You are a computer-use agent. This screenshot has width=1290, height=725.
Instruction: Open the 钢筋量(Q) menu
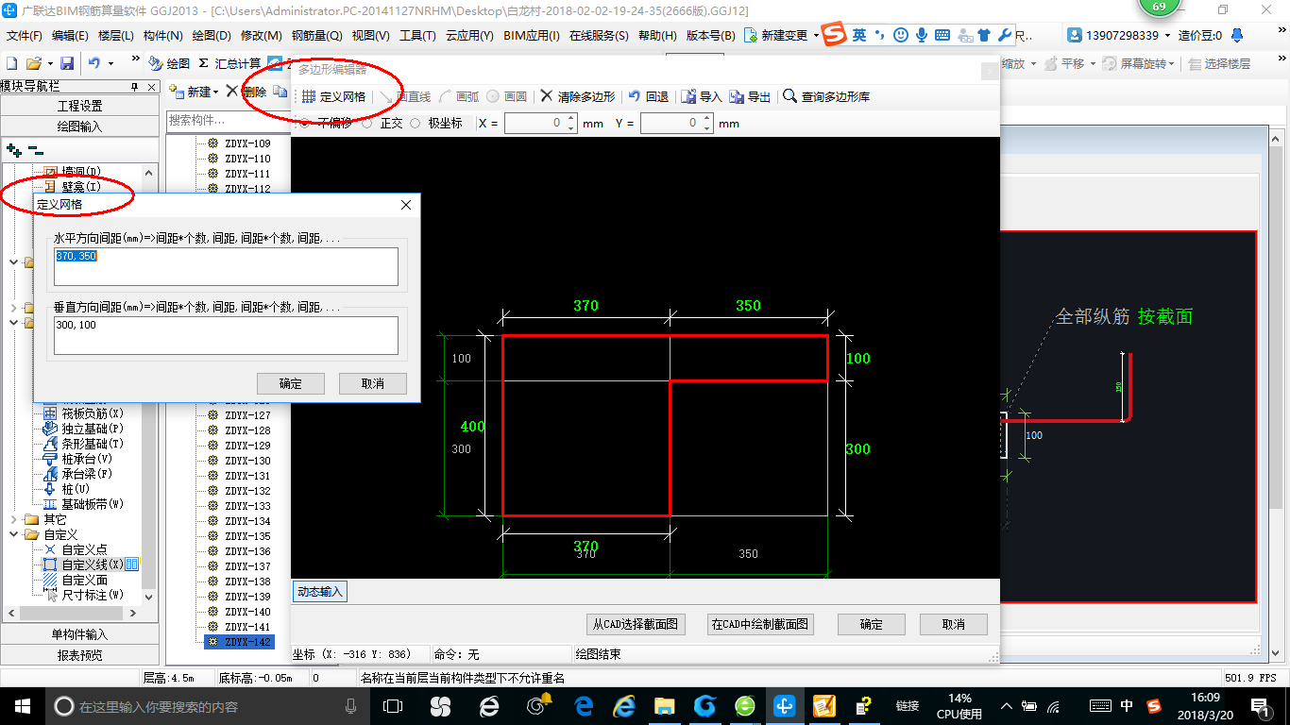click(316, 35)
